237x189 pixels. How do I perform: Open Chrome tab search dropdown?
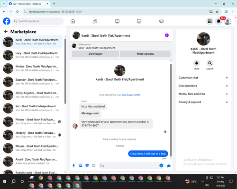pos(4,4)
